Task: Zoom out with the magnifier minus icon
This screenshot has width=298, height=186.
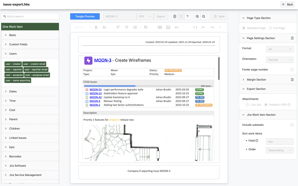Action: click(204, 16)
